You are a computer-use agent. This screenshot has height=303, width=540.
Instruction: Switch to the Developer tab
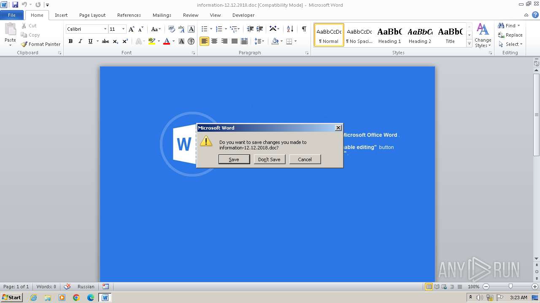(x=243, y=15)
